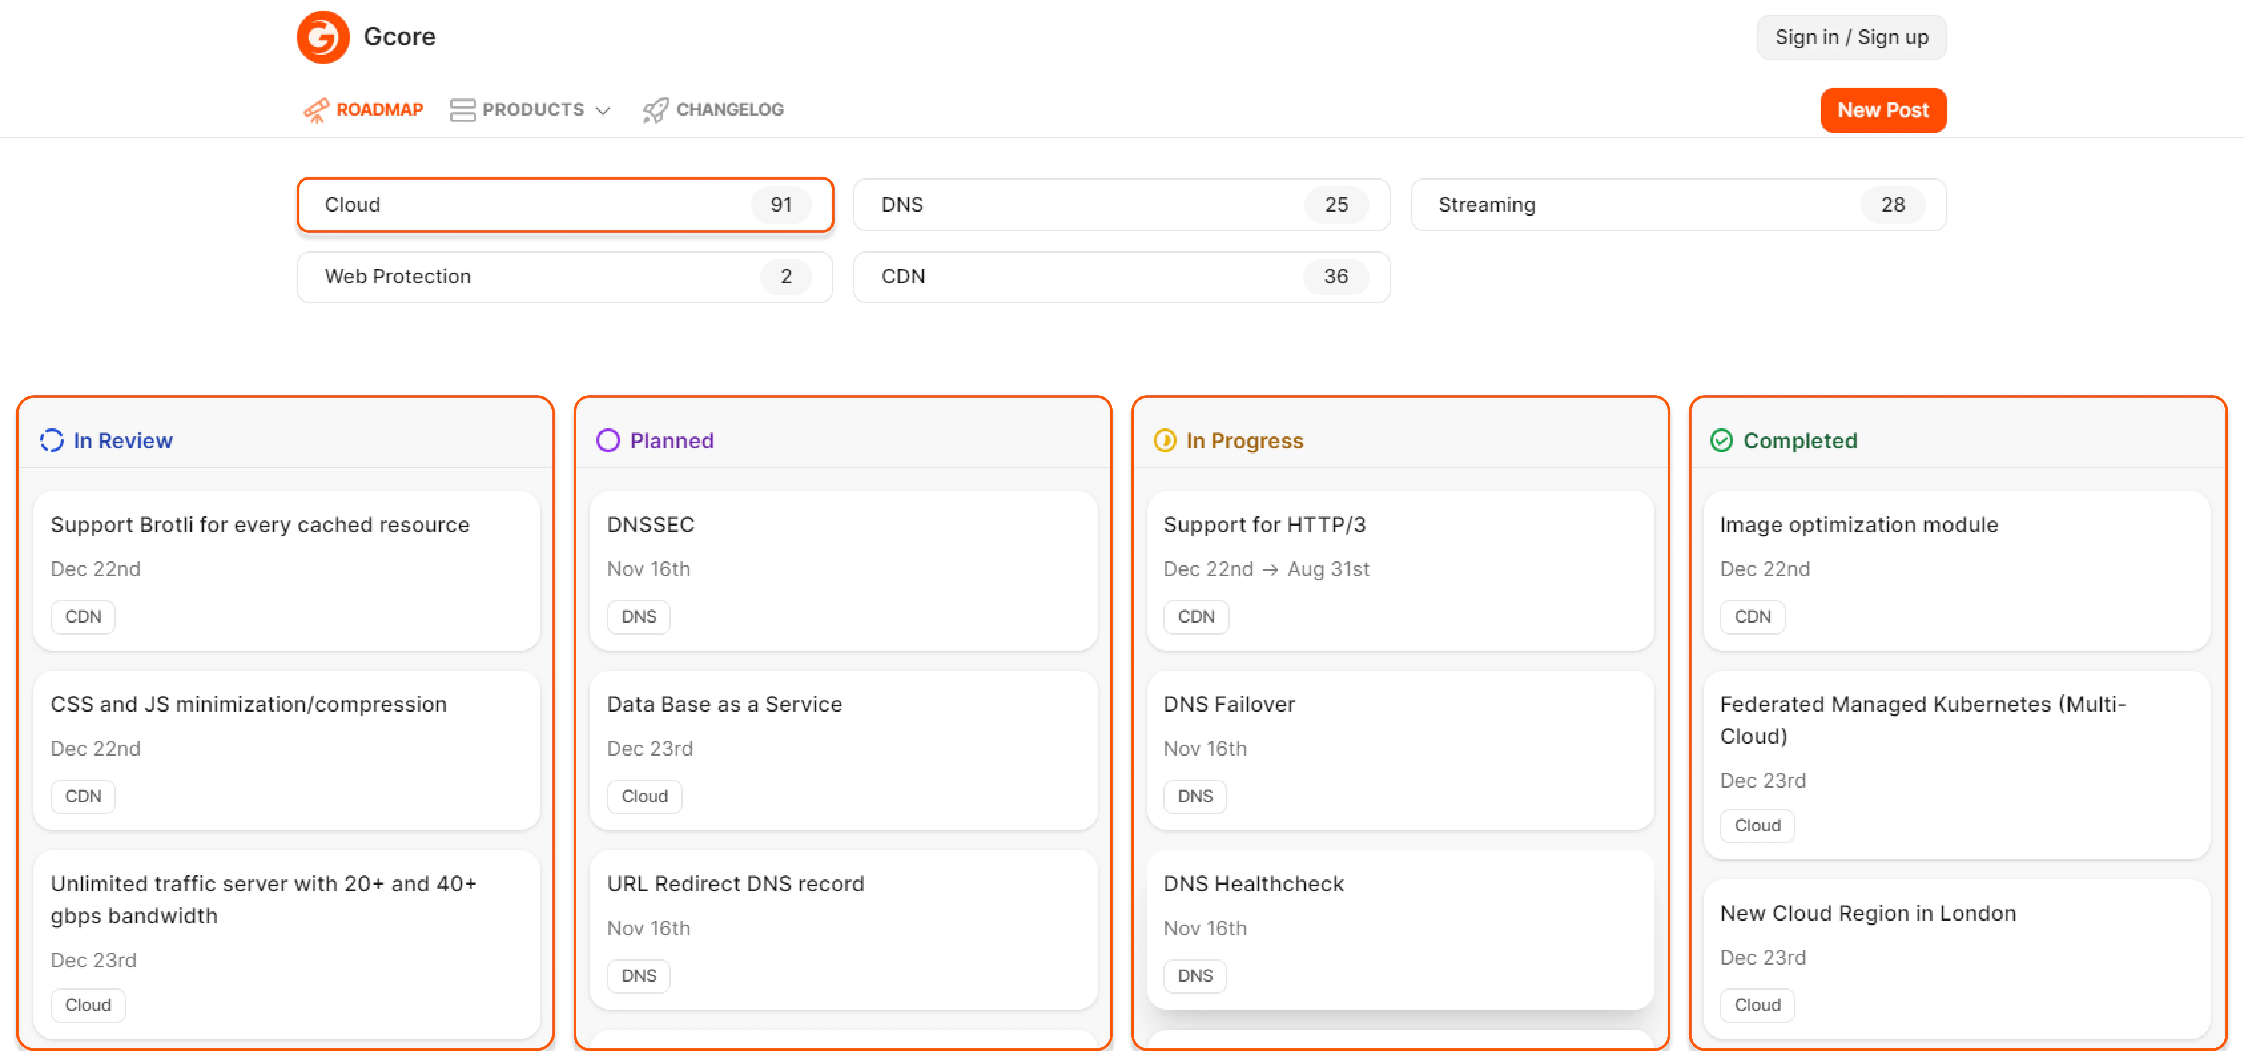Click the New Post button
2244x1051 pixels.
click(1883, 110)
